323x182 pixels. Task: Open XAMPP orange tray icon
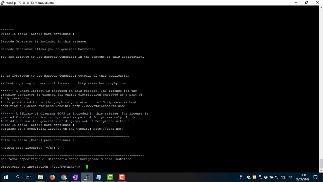click(x=254, y=177)
